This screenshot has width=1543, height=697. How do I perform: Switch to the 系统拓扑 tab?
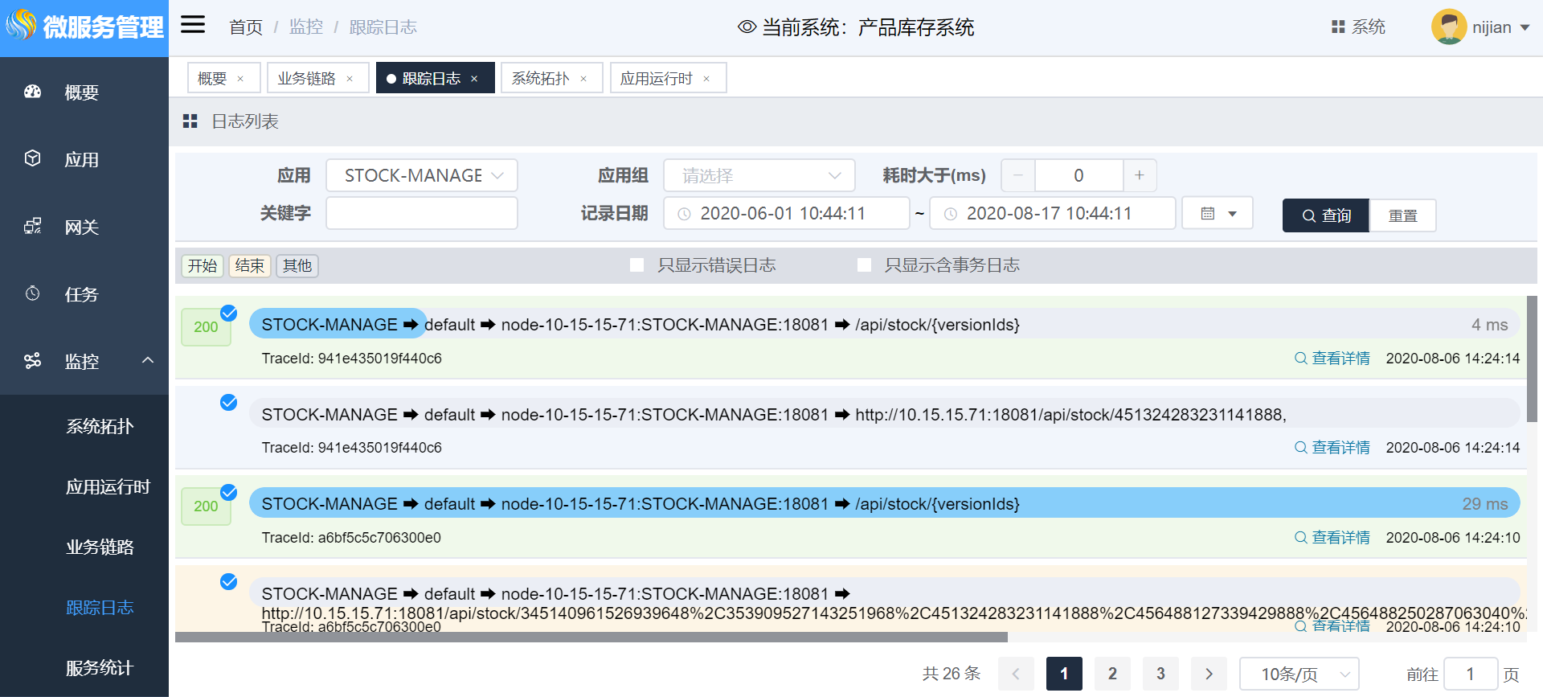pos(540,79)
